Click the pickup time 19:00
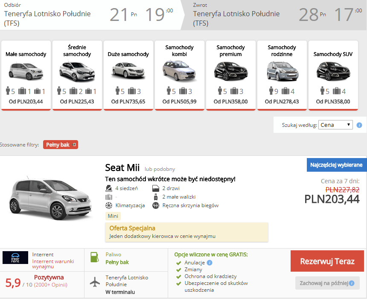367x299 pixels. pyautogui.click(x=159, y=15)
